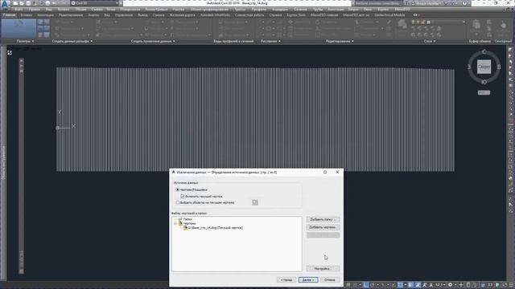
Task: Click the З compass letter on ViewCube
Action: (469, 67)
